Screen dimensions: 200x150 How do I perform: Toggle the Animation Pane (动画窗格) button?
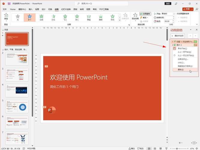point(145,14)
